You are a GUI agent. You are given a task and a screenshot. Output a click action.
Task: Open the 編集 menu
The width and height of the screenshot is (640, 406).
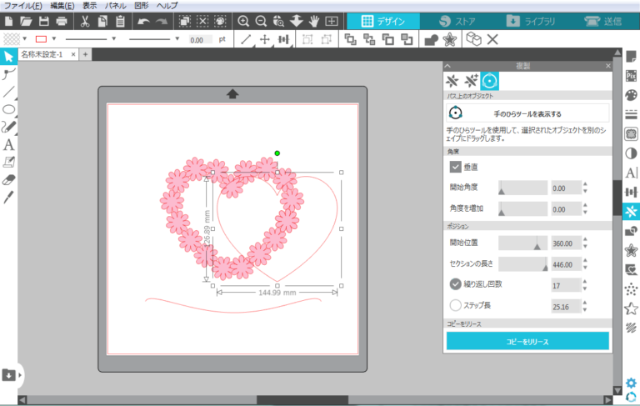pyautogui.click(x=62, y=6)
